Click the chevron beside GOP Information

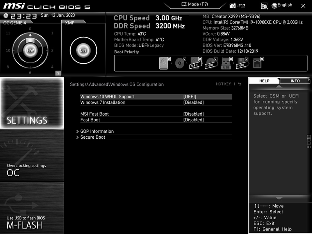[x=77, y=131]
